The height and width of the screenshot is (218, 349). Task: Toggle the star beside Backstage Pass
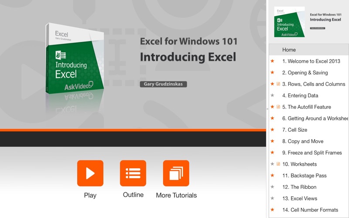[x=272, y=175]
